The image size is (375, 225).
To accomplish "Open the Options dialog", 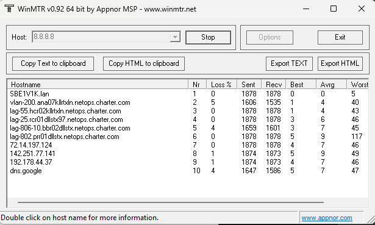I will (x=270, y=37).
